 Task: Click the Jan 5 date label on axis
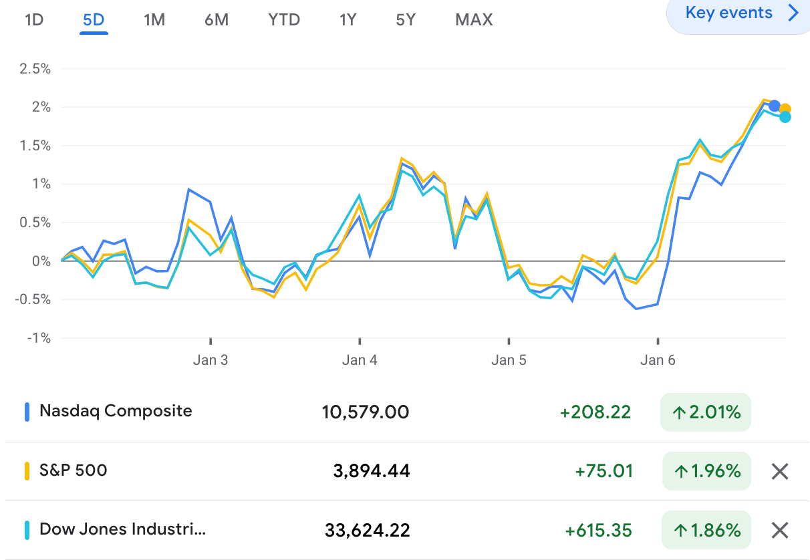click(x=509, y=360)
